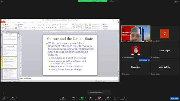
Task: Click Ask to Unmute on Ria Asriani
Action: pos(143,60)
